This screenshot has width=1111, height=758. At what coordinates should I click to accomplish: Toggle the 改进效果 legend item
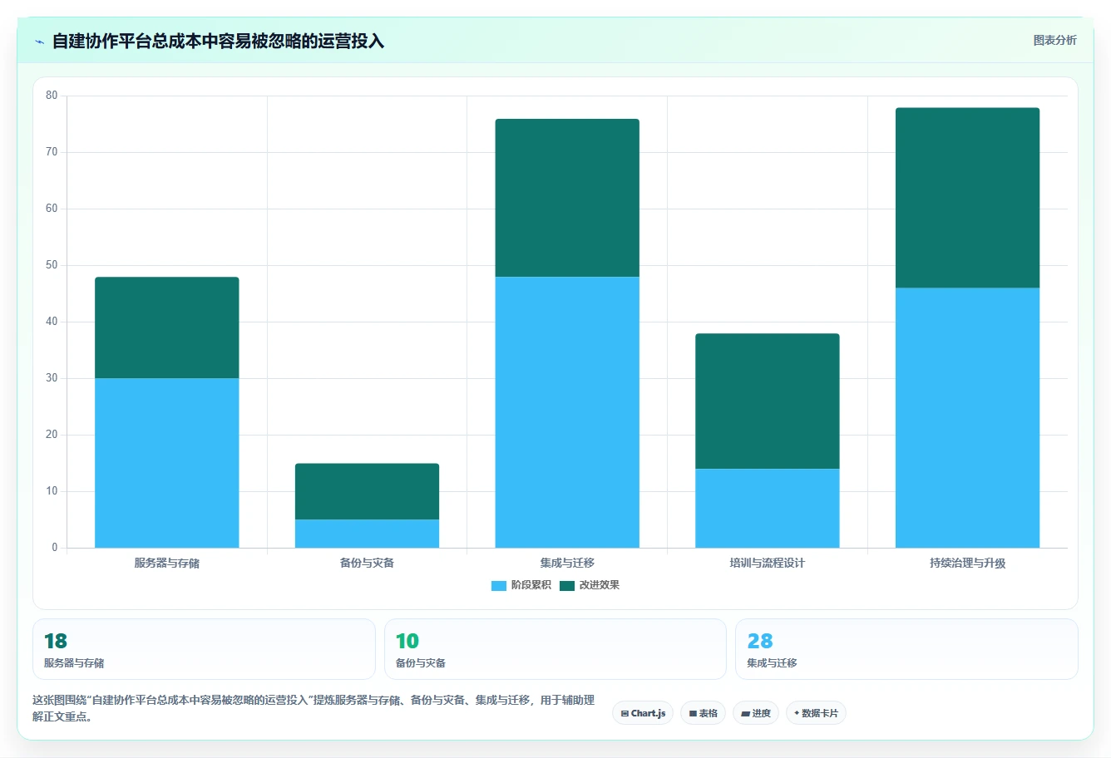(x=590, y=585)
